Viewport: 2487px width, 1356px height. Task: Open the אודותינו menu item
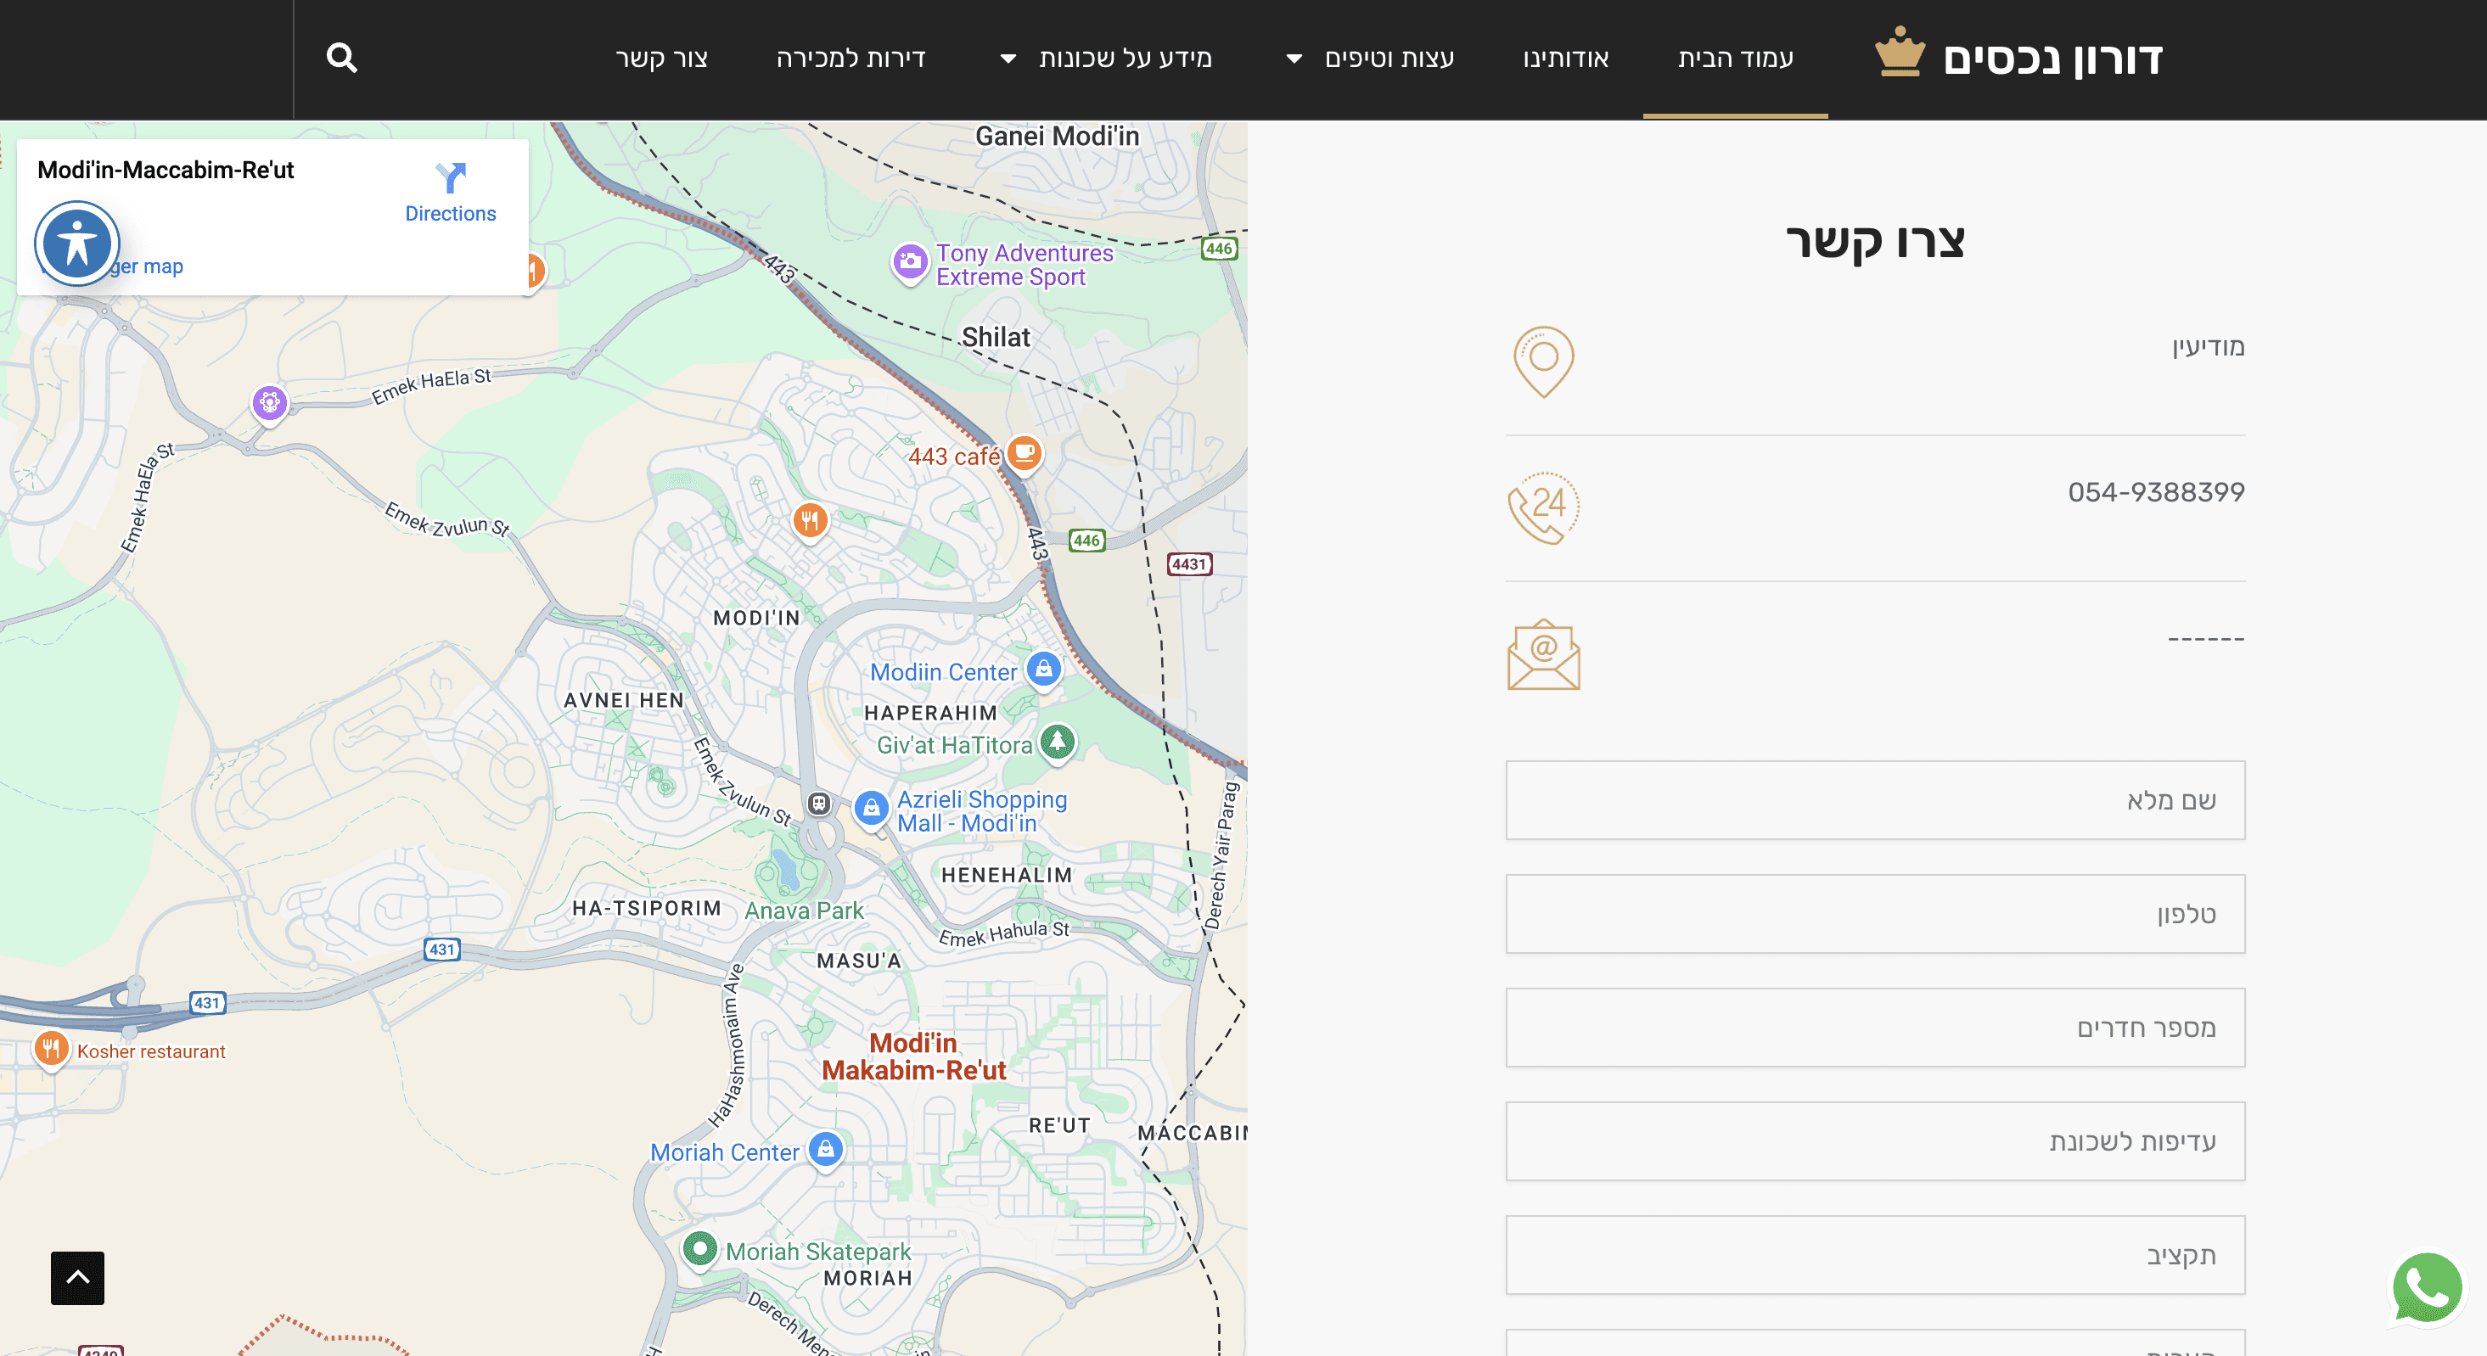(x=1565, y=59)
